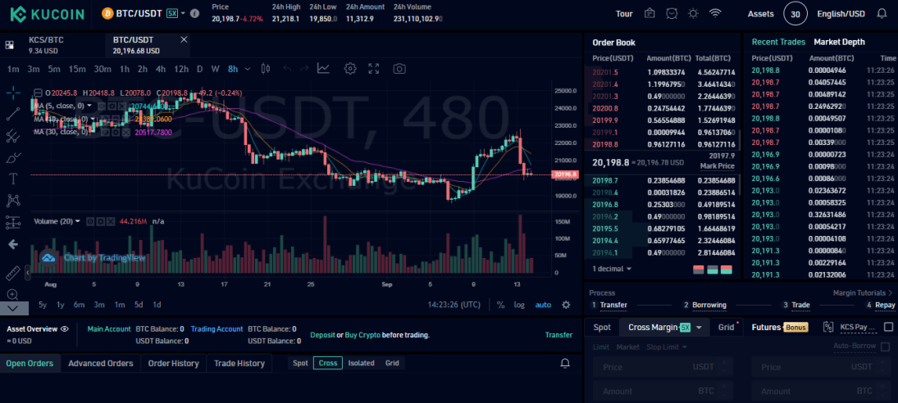Take a chart snapshot with camera icon
The height and width of the screenshot is (403, 898).
[399, 69]
